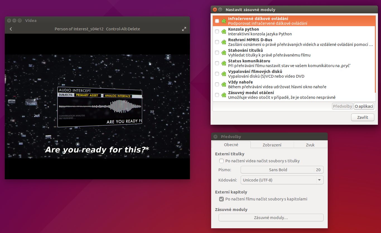Enable Status komunikátoru plugin checkbox
This screenshot has height=233, width=381.
tap(217, 63)
